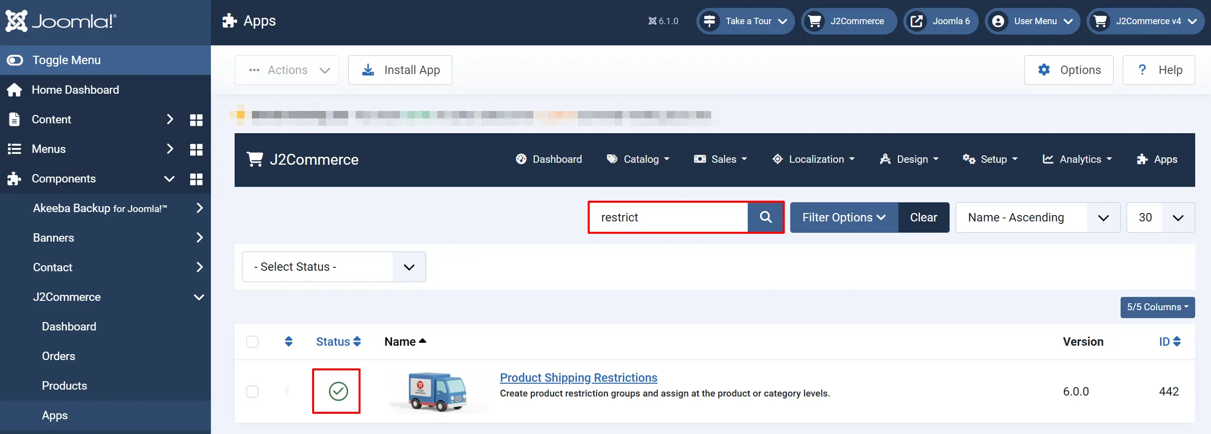Screen dimensions: 1211x434
Task: Click the Install App button
Action: 400,70
